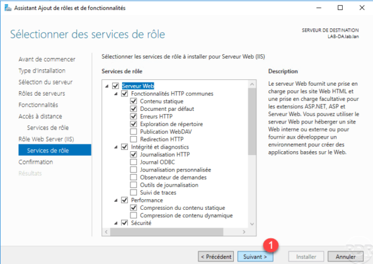Collapse the Fonctionnalités HTTP communes node

[x=116, y=94]
